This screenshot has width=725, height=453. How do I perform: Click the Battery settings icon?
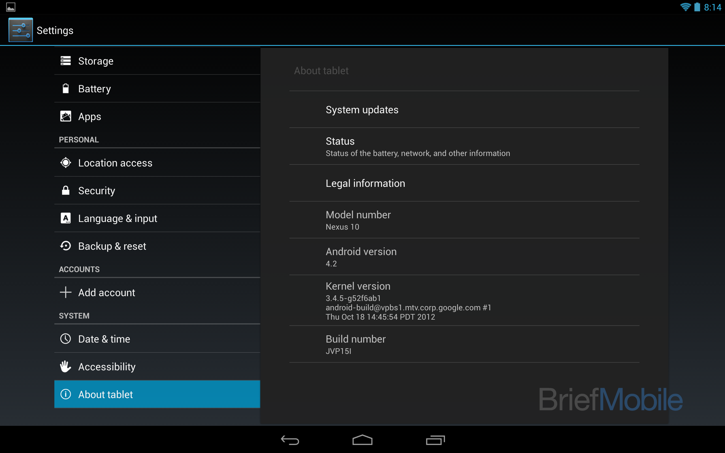click(65, 88)
